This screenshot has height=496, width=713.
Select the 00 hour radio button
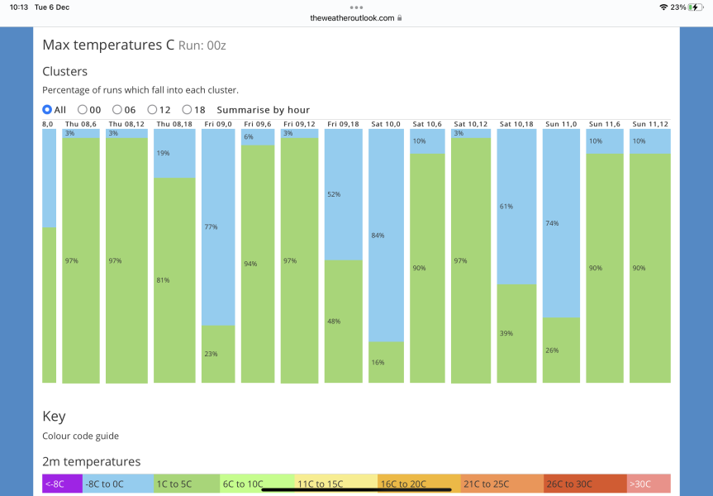83,109
